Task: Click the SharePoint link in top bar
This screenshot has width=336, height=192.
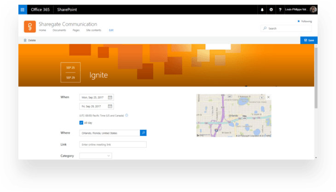Action: pyautogui.click(x=67, y=10)
